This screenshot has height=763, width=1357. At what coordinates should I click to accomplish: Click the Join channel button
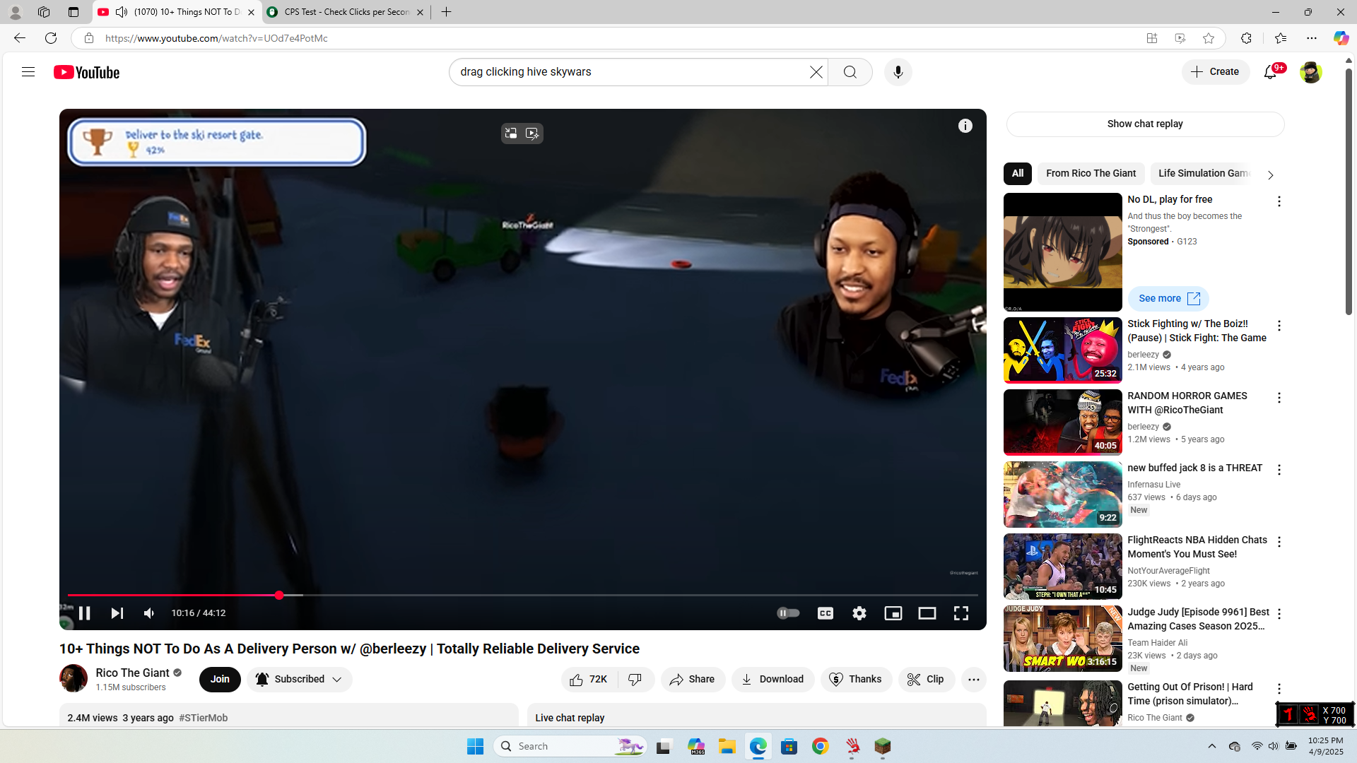(x=220, y=680)
